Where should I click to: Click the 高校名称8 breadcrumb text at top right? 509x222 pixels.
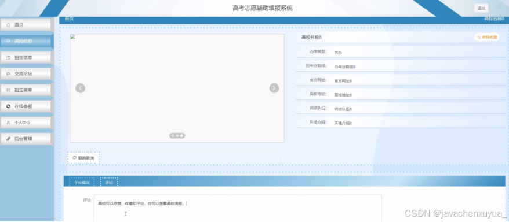(494, 18)
